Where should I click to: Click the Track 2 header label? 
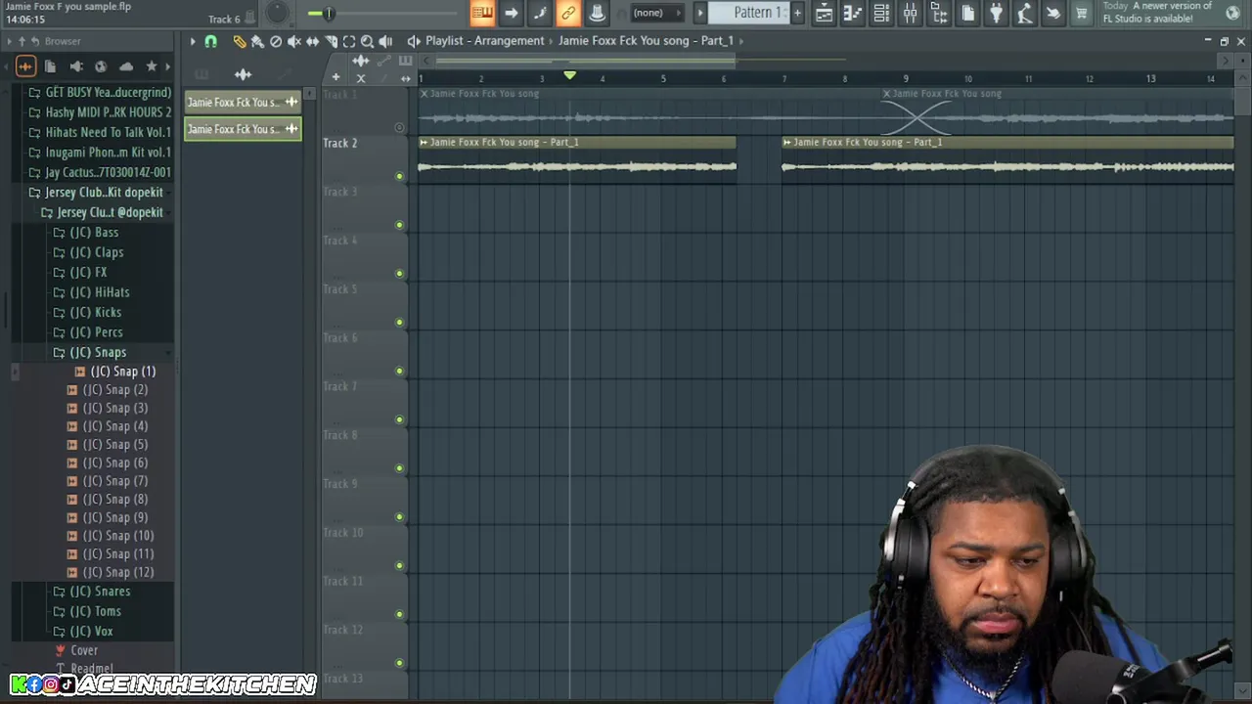pyautogui.click(x=340, y=143)
